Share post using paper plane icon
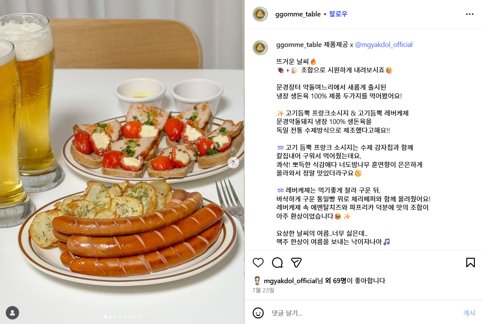 tap(296, 263)
